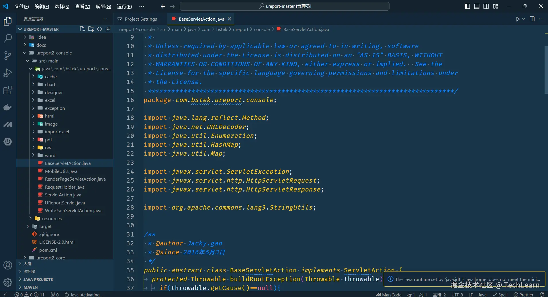Open Source Control view

[8, 56]
